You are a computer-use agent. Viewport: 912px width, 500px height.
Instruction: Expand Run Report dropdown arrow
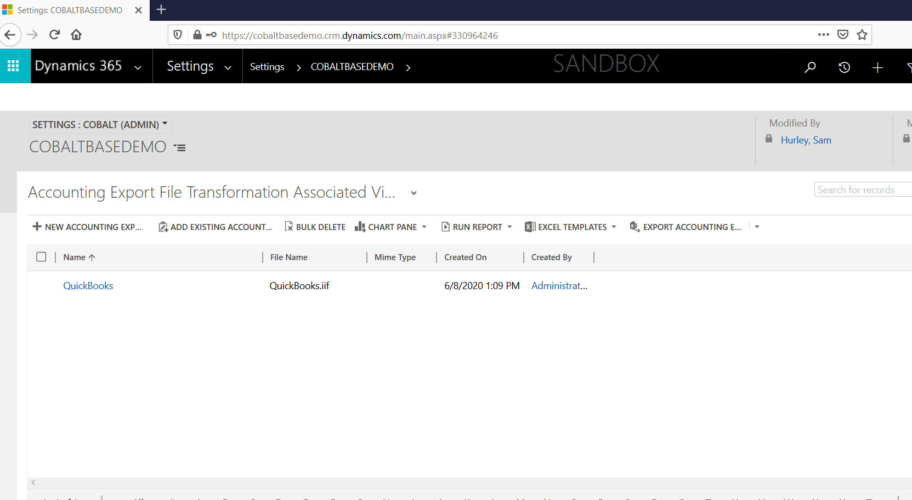point(509,227)
